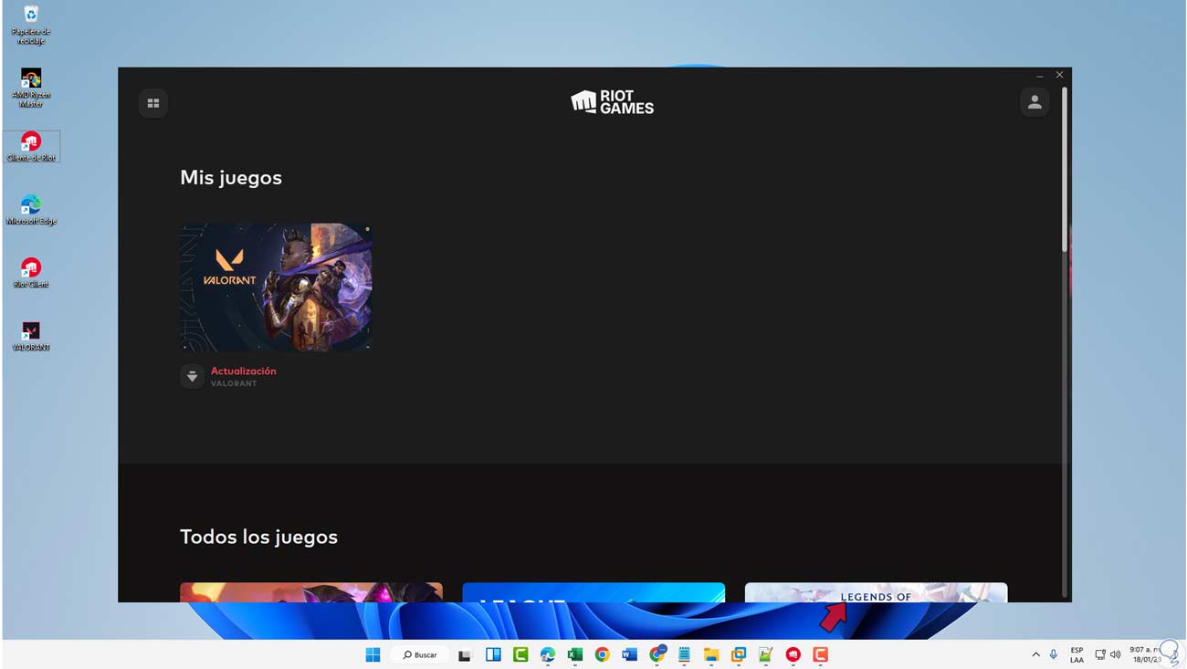Viewport: 1187px width, 669px height.
Task: Select the Mis juegos heading
Action: tap(231, 177)
